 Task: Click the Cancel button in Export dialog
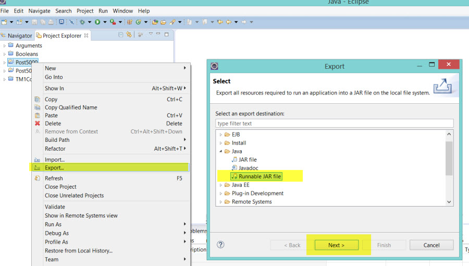coord(431,245)
